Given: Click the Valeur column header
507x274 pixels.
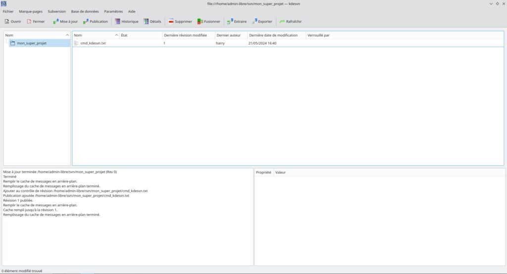Looking at the screenshot, I should pyautogui.click(x=280, y=173).
